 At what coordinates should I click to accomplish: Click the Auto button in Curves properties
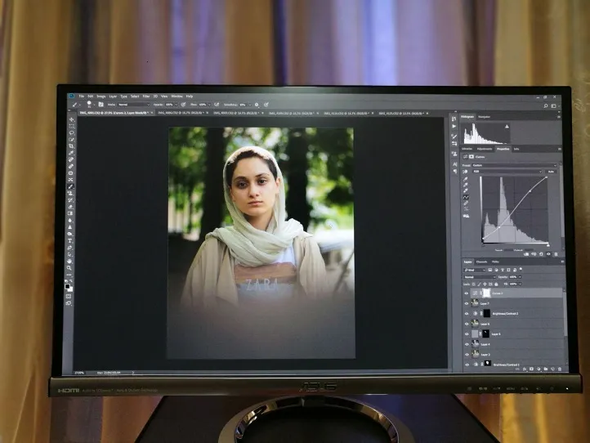point(551,172)
